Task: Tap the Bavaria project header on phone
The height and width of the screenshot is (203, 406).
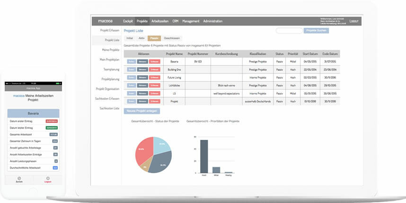Action: pyautogui.click(x=34, y=113)
